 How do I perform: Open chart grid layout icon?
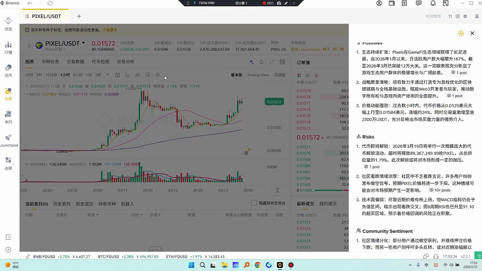click(x=282, y=62)
